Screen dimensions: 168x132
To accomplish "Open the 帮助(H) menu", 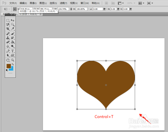I will (x=95, y=3).
